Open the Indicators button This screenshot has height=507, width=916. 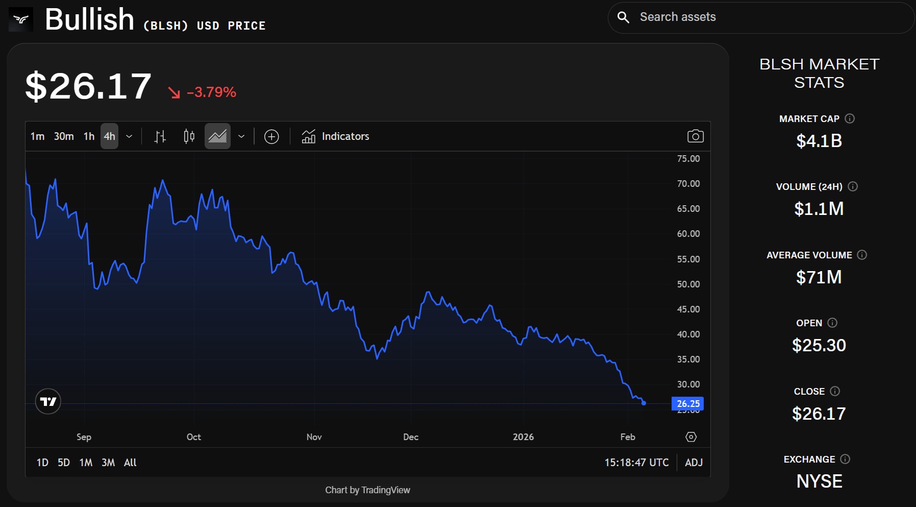tap(335, 136)
